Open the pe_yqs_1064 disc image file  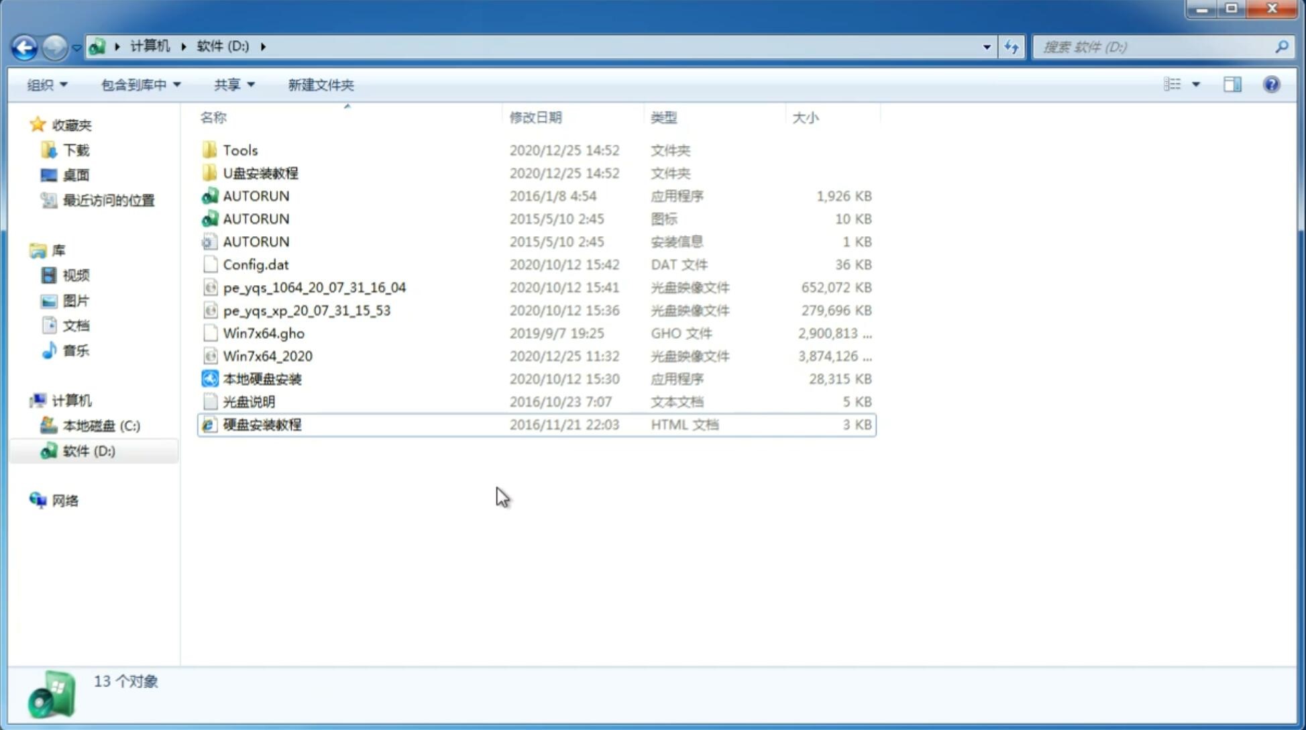click(x=315, y=287)
